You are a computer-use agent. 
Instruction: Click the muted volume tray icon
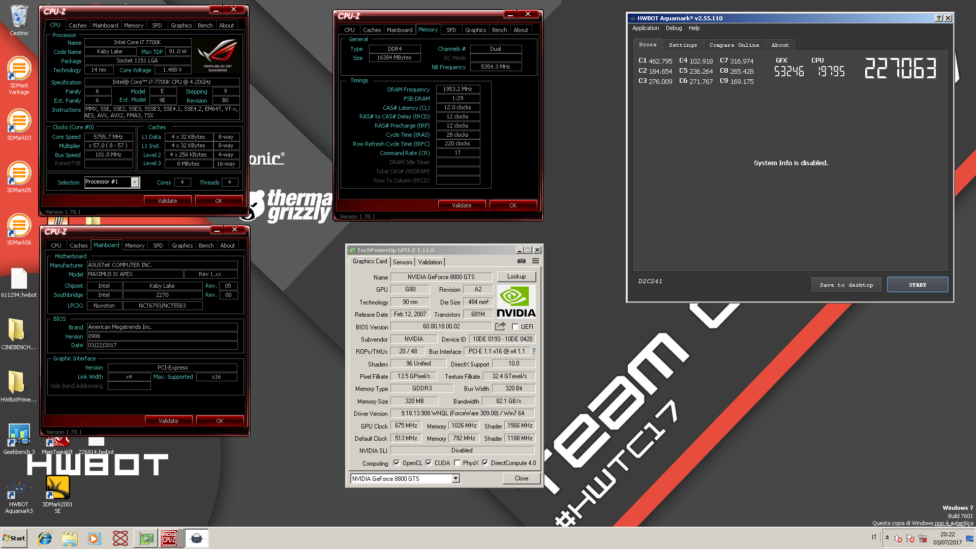(898, 538)
